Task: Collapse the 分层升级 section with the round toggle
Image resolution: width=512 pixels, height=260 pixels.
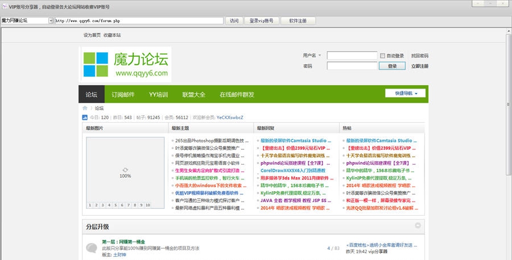Action: (x=418, y=225)
